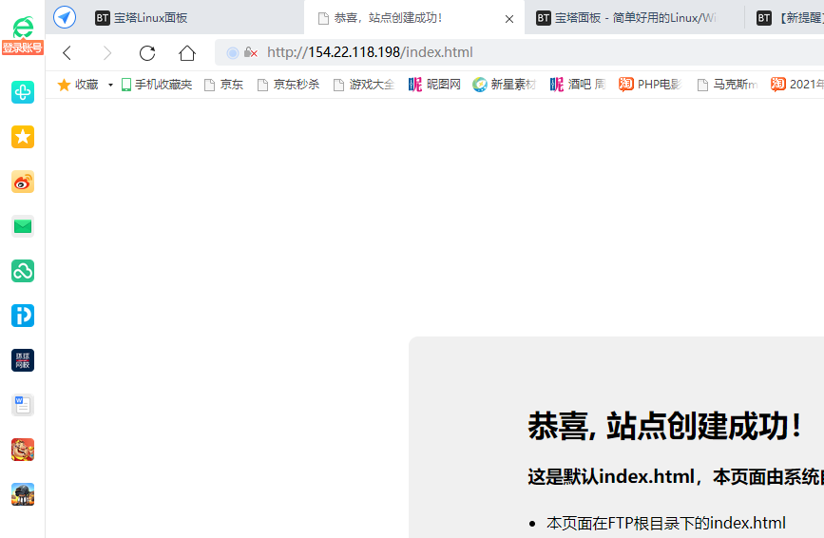This screenshot has height=538, width=824.
Task: Open the Word document sidebar icon
Action: [x=23, y=405]
